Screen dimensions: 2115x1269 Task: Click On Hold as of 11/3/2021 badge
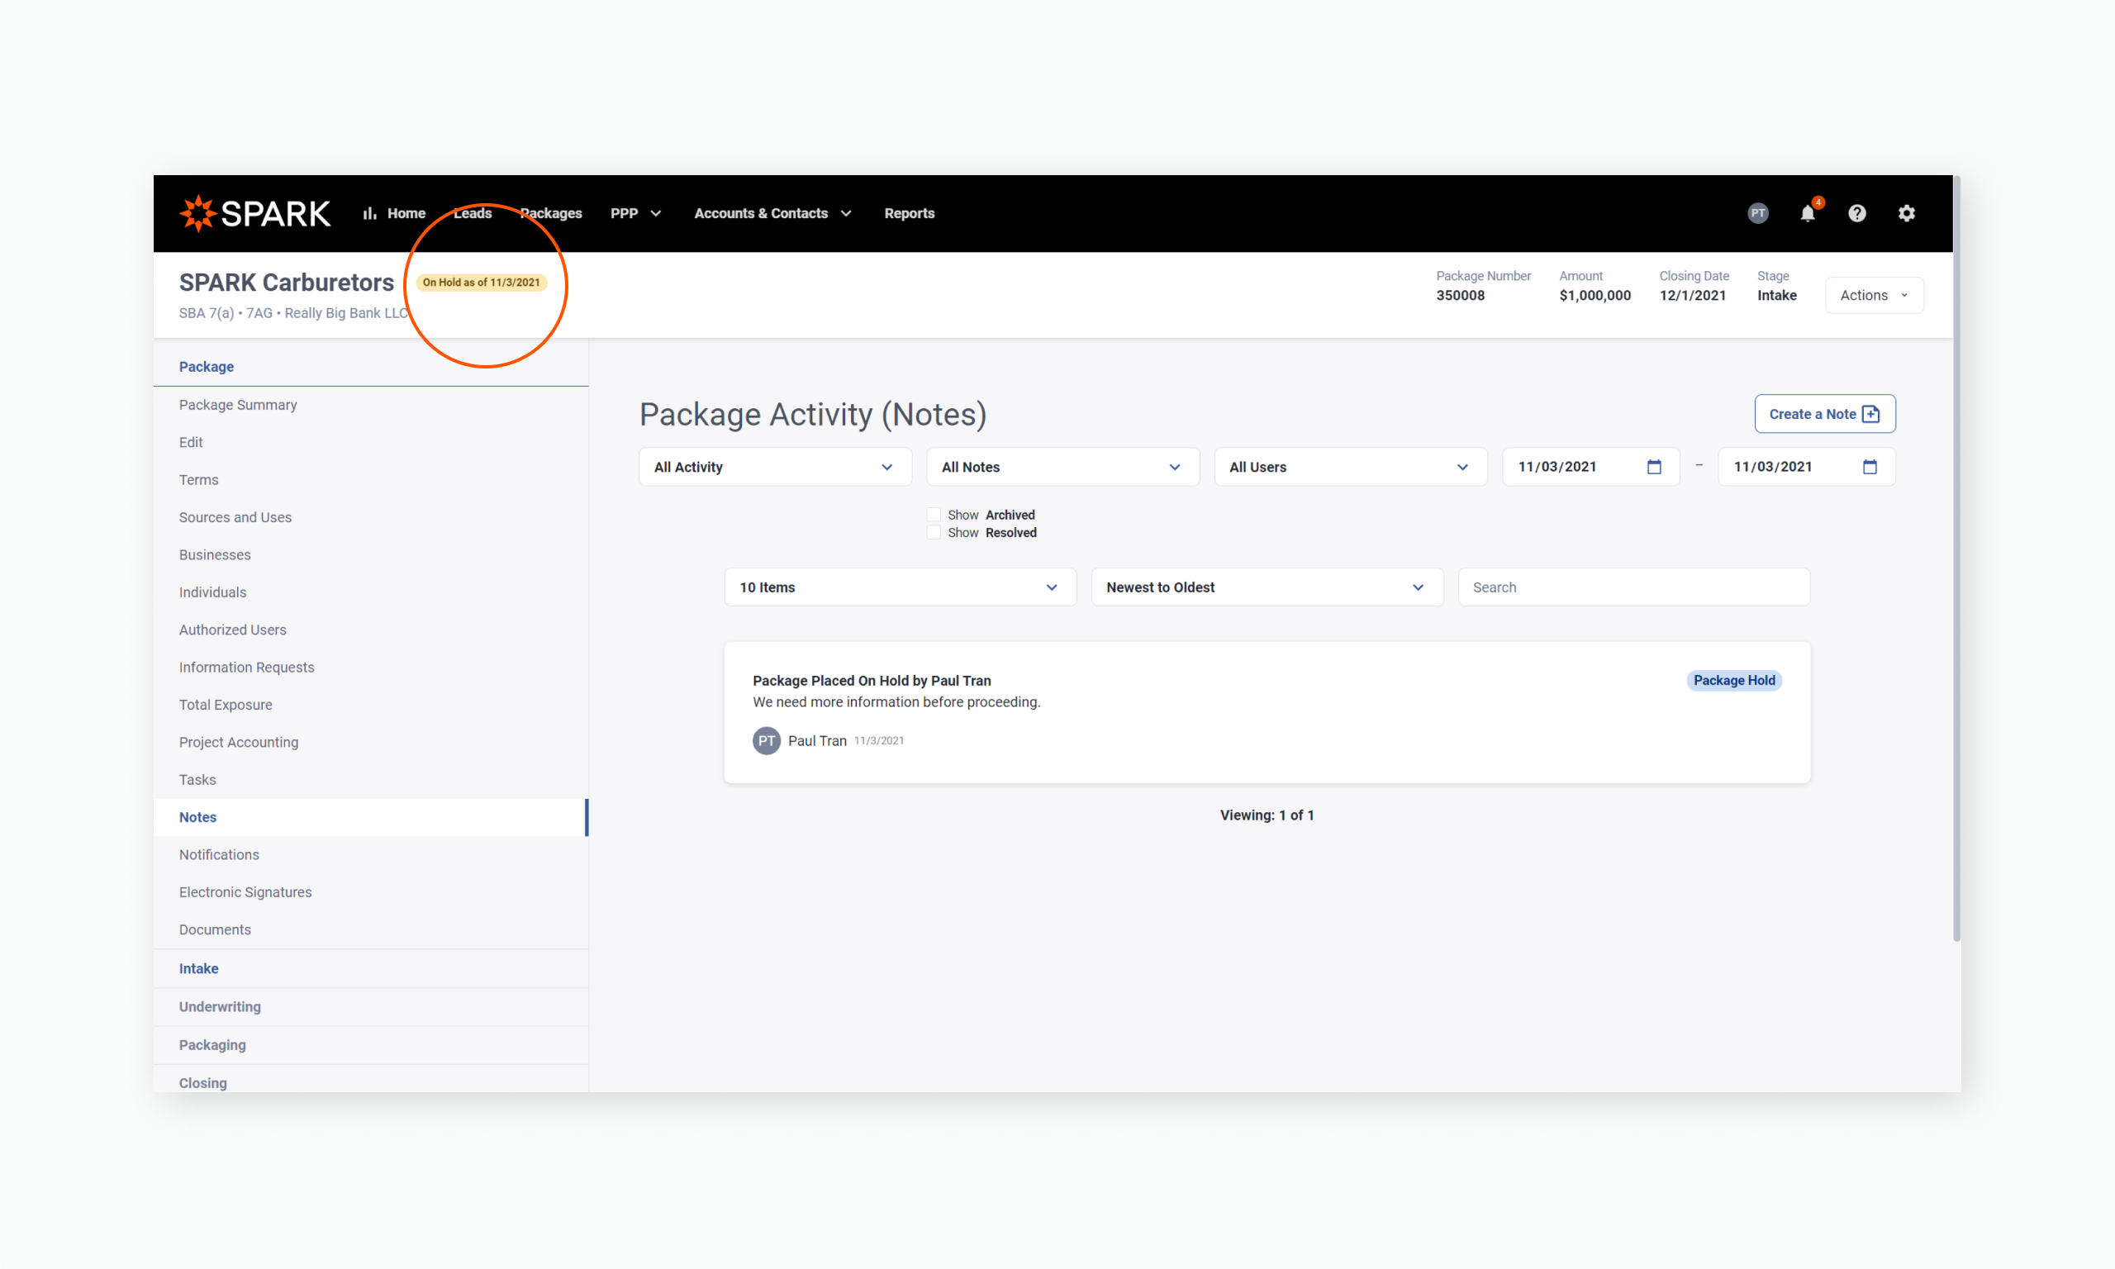(482, 283)
